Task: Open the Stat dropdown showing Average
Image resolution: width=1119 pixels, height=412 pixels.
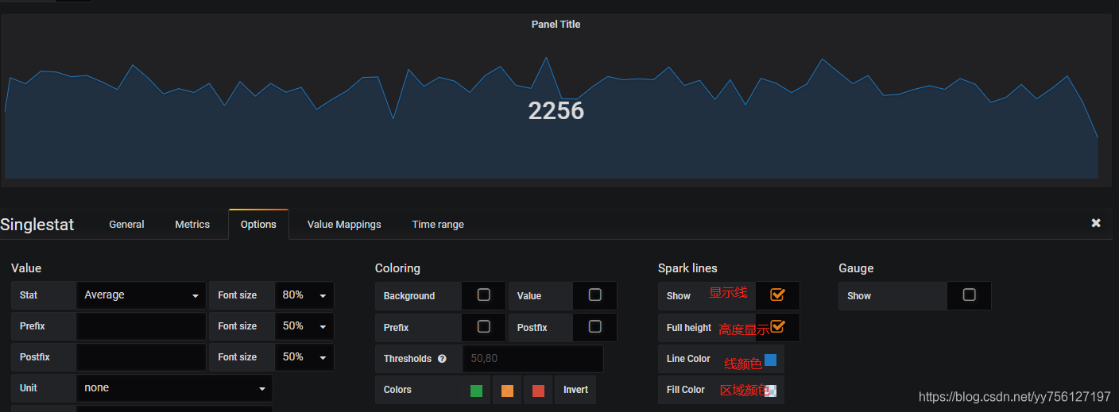Action: (x=141, y=295)
